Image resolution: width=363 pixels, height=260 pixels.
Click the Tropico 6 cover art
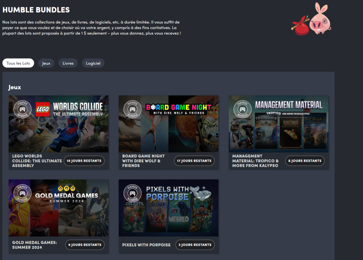pyautogui.click(x=266, y=132)
